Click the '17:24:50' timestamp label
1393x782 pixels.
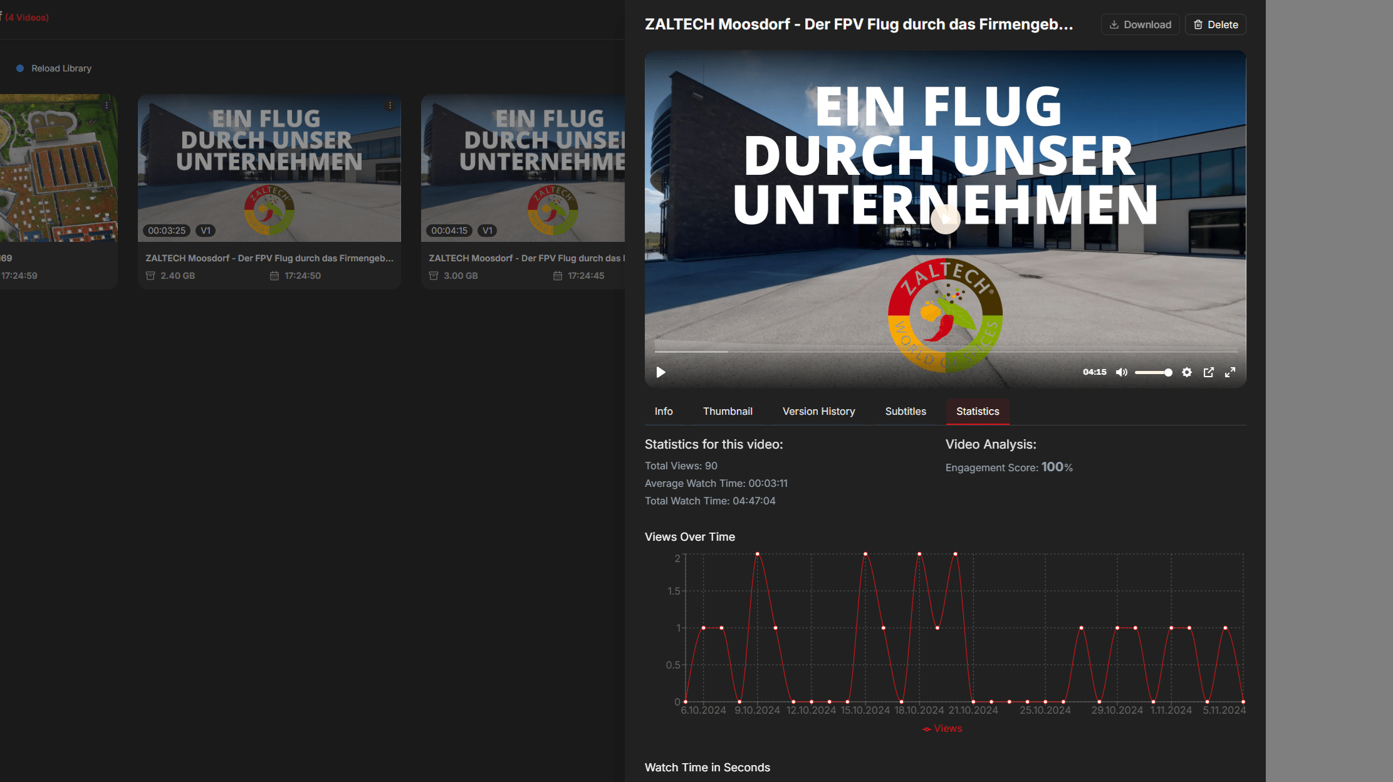coord(303,276)
